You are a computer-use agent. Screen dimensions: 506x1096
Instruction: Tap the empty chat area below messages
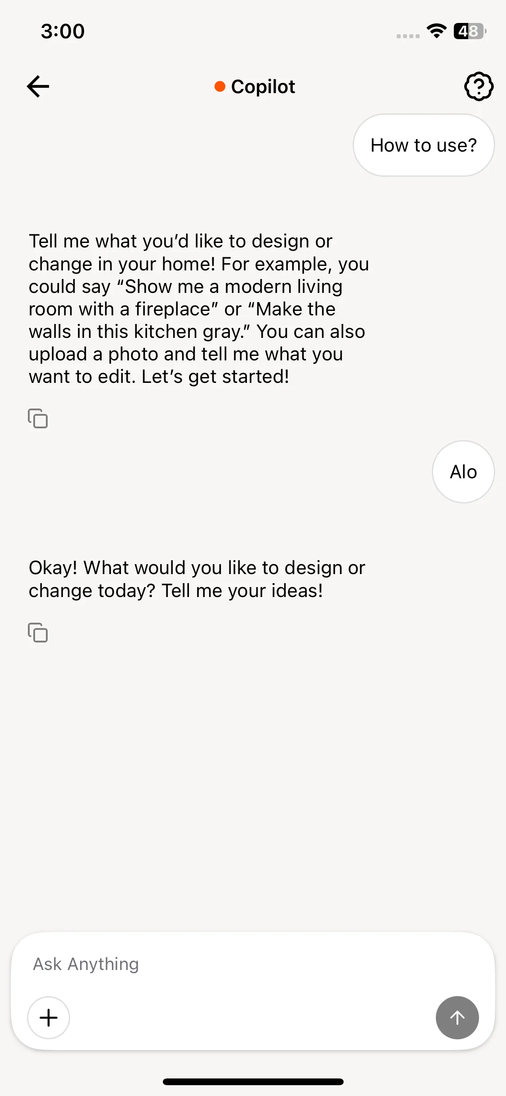[x=253, y=787]
